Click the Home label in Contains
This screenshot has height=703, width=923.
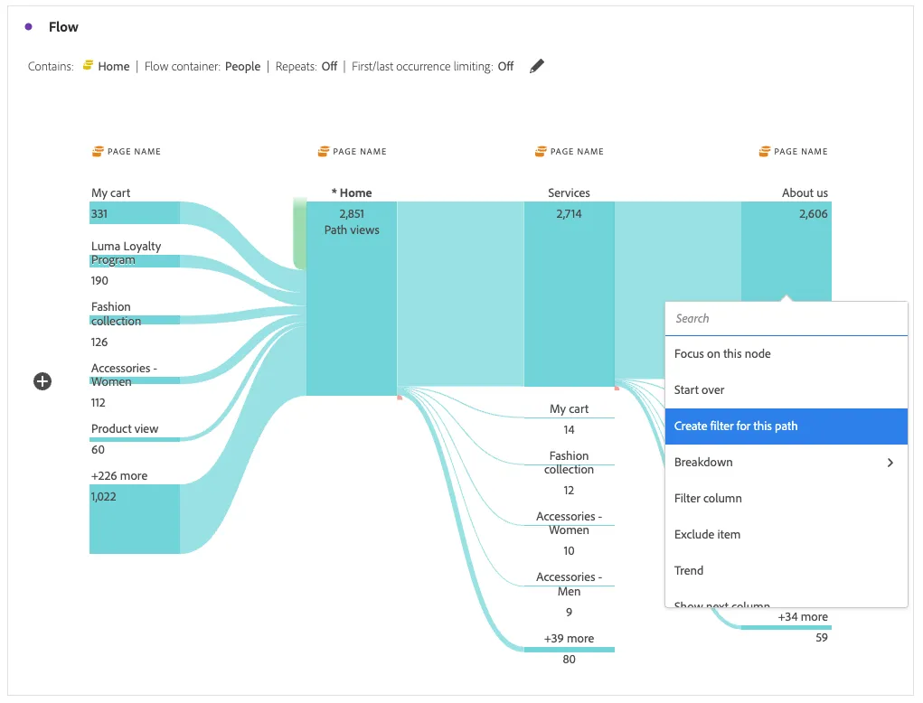pos(114,67)
